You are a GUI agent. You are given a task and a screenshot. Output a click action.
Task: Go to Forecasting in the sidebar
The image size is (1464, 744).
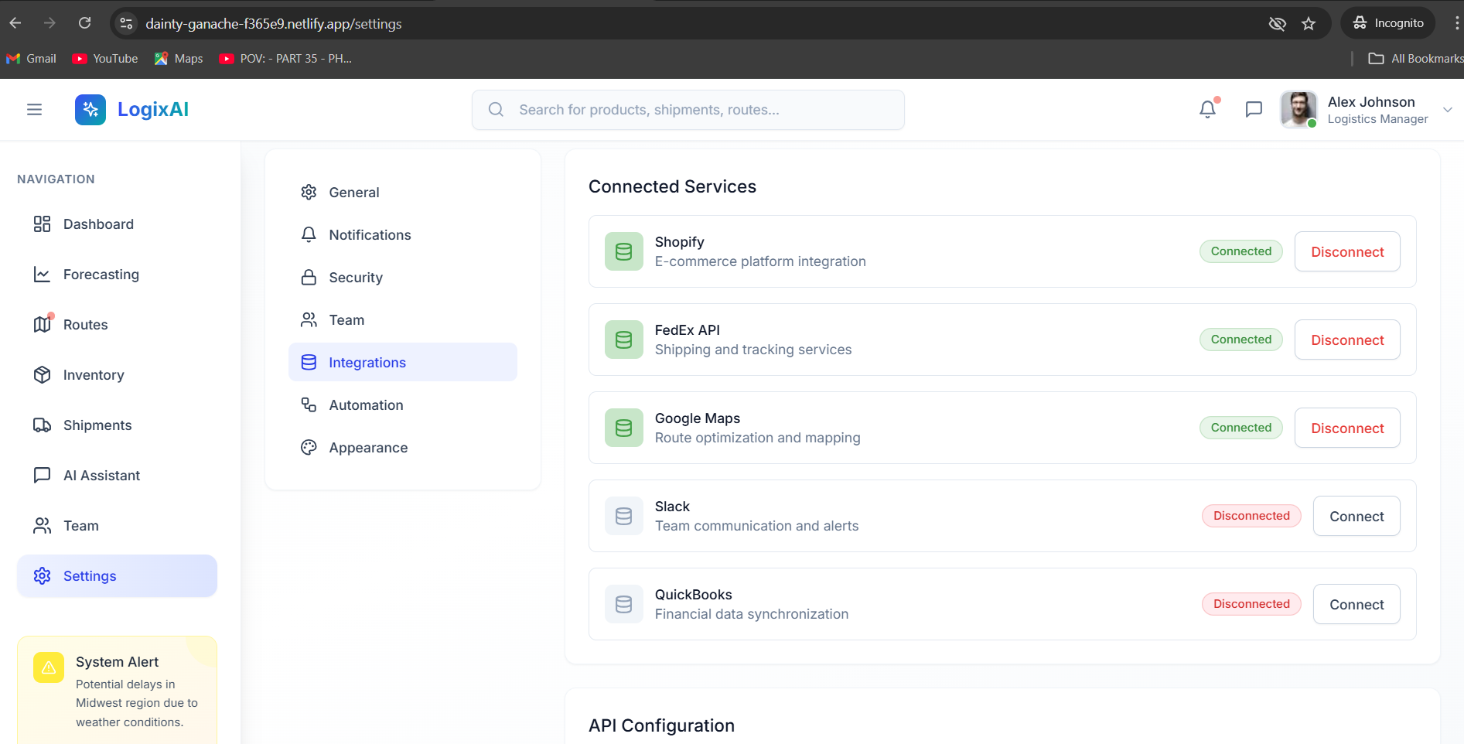tap(117, 275)
